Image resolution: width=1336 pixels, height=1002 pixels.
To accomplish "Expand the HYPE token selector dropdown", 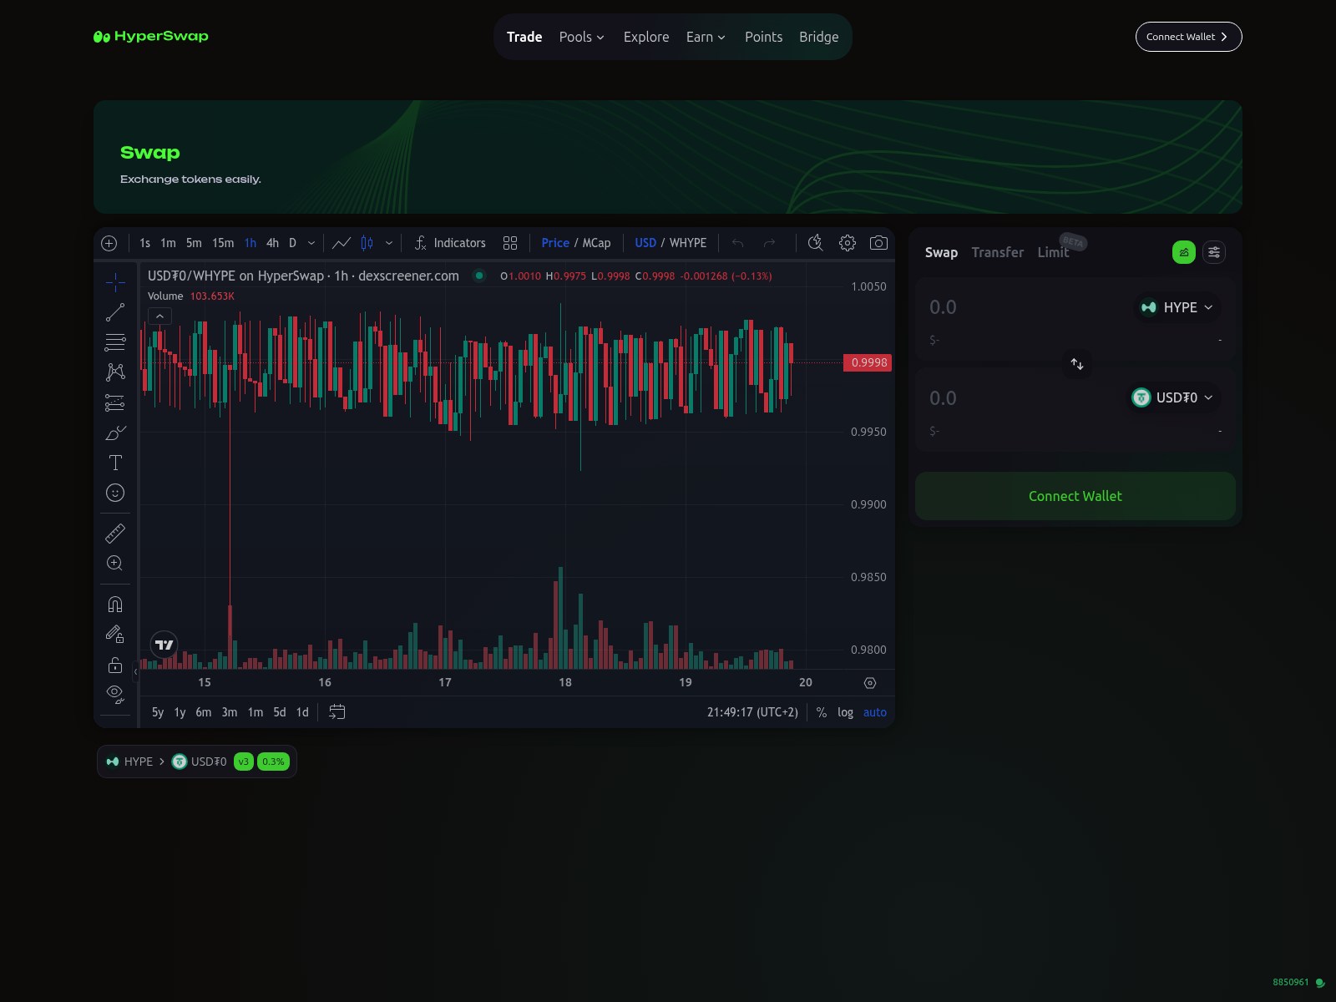I will [x=1176, y=307].
